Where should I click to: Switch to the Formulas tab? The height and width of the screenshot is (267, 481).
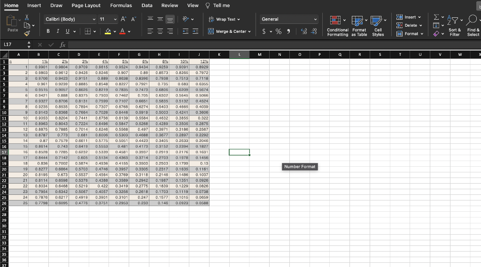[x=121, y=6]
